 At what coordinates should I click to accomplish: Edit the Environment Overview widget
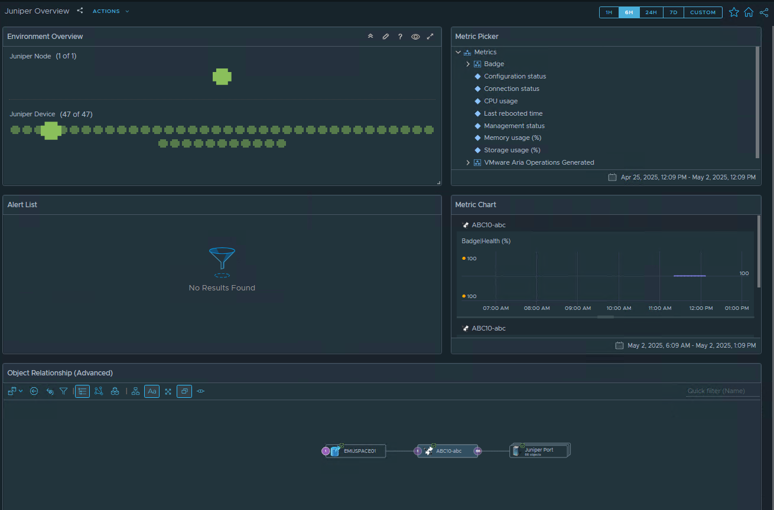click(x=386, y=37)
